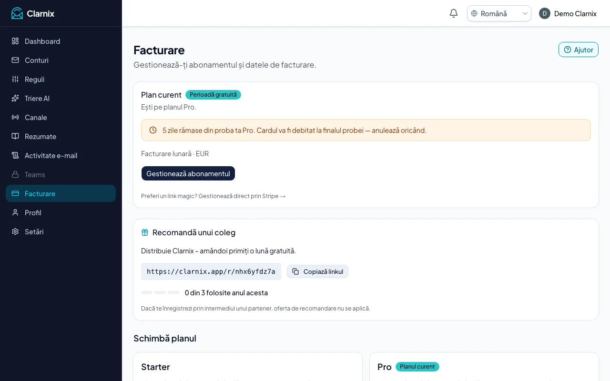Select Facturare in the sidebar
Image resolution: width=610 pixels, height=381 pixels.
point(61,193)
